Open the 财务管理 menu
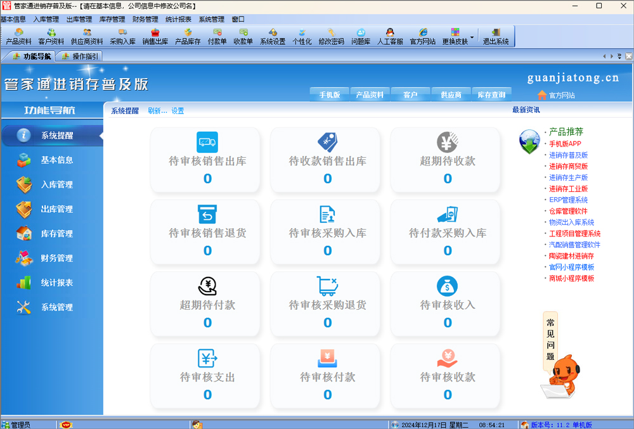The width and height of the screenshot is (634, 429). pos(145,19)
